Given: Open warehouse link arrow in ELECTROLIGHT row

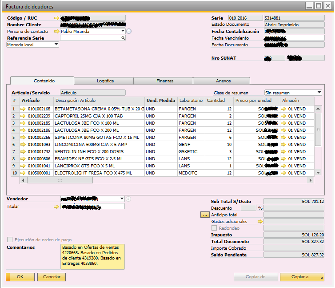Looking at the screenshot, I should 283,173.
